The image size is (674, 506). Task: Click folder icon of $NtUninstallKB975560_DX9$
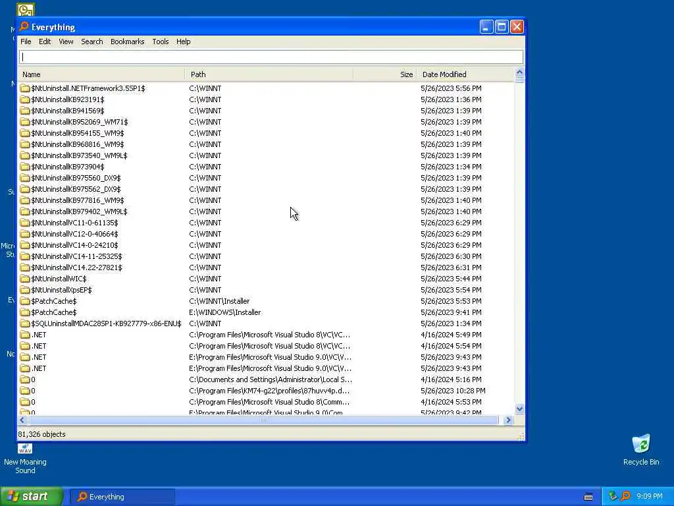pos(25,178)
